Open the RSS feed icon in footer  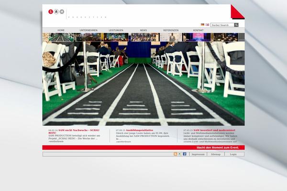176,154
